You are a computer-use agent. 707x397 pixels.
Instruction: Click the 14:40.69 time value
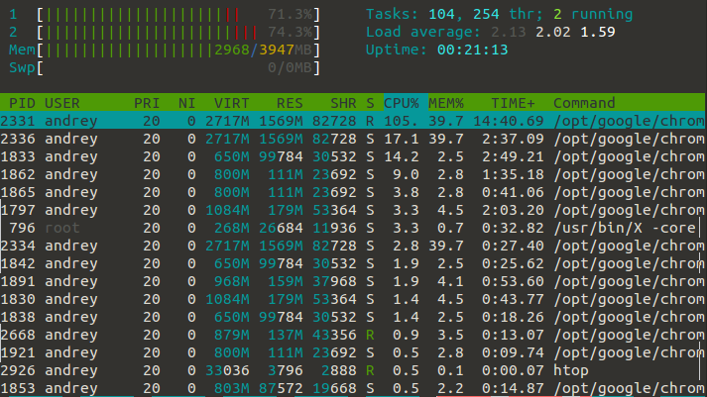[x=508, y=121]
